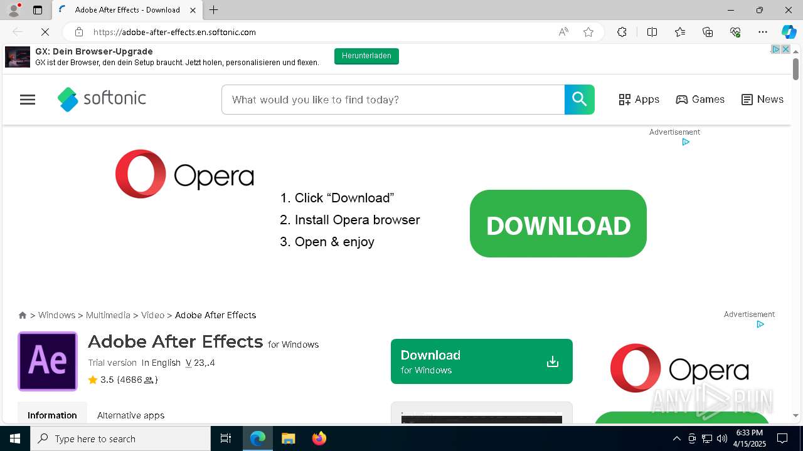Open the tab actions menu icon
Screen dimensions: 803x451
point(38,10)
